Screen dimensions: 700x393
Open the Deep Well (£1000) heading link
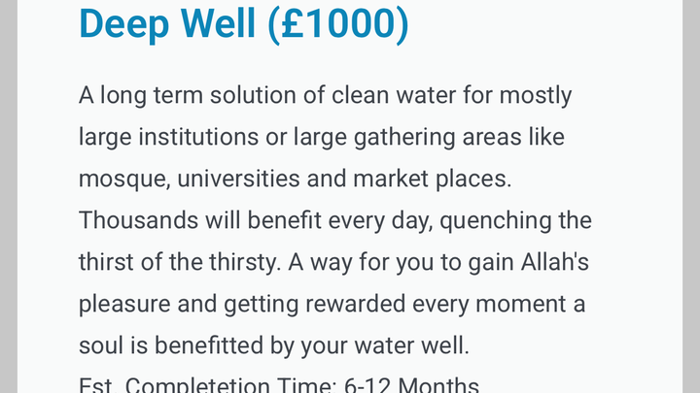[x=244, y=23]
